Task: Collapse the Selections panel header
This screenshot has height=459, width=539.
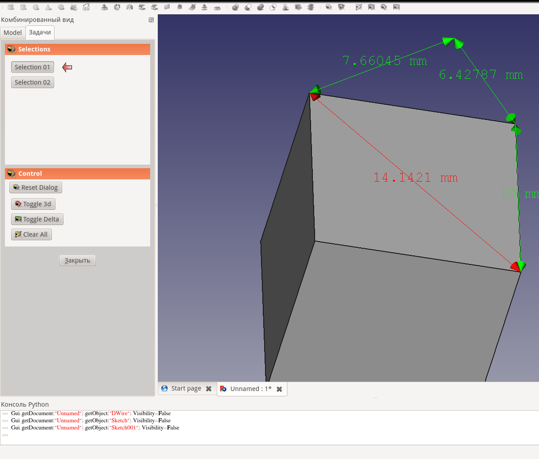Action: click(x=77, y=49)
